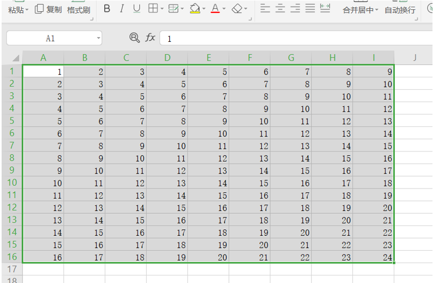Expand the Name Box dropdown arrow
Viewport: 433px width, 283px height.
click(x=99, y=38)
